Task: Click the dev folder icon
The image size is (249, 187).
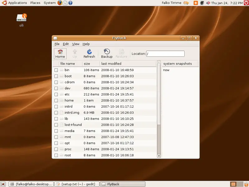Action: click(62, 88)
